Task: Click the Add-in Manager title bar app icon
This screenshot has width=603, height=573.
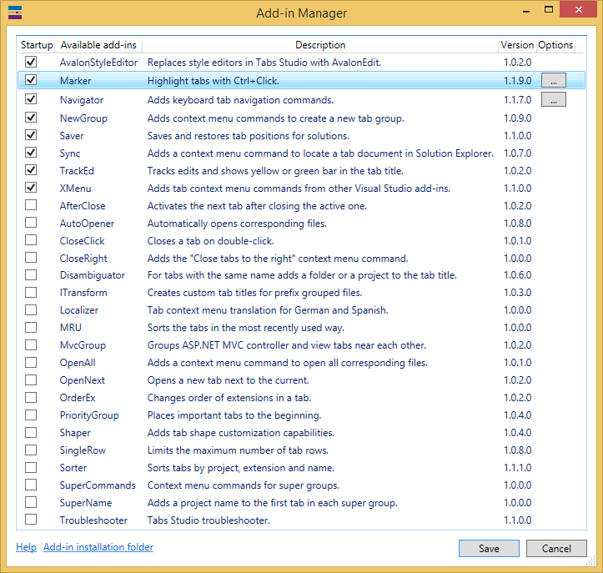Action: click(x=14, y=13)
